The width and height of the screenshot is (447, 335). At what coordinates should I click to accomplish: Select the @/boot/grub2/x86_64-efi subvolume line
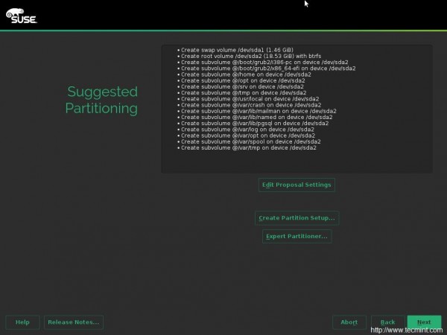268,68
